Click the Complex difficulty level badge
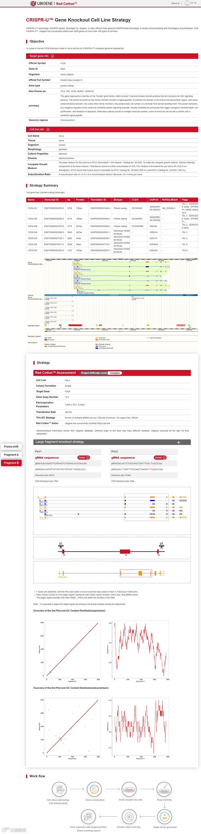The width and height of the screenshot is (201, 834). (115, 373)
